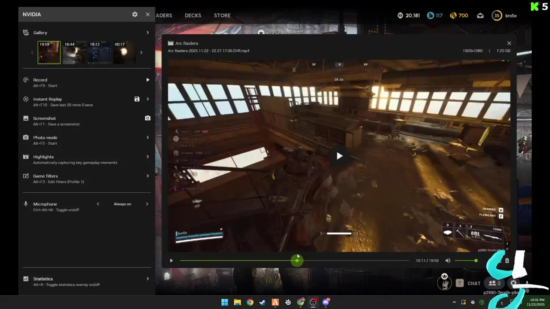Show hidden system tray icons
The image size is (550, 309).
[454, 302]
